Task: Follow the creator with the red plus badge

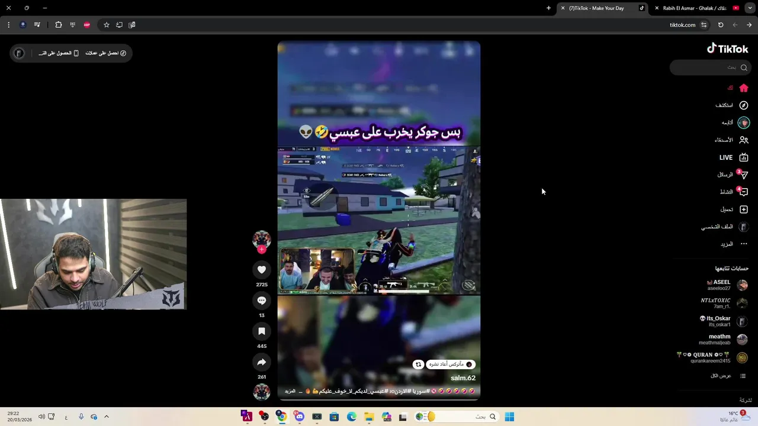Action: pyautogui.click(x=262, y=250)
